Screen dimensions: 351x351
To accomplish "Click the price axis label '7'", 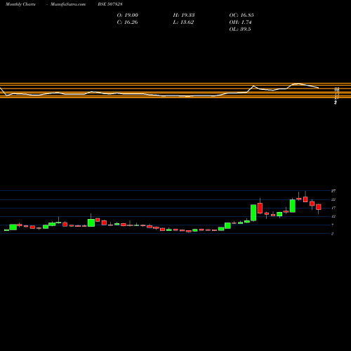I will (x=333, y=225).
